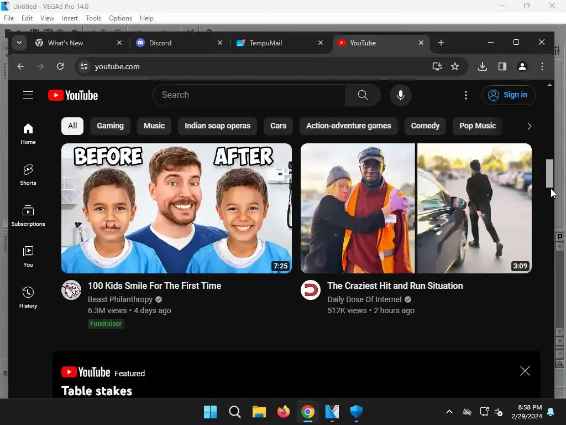Select the Pop Music chip
This screenshot has height=425, width=566.
click(x=478, y=126)
